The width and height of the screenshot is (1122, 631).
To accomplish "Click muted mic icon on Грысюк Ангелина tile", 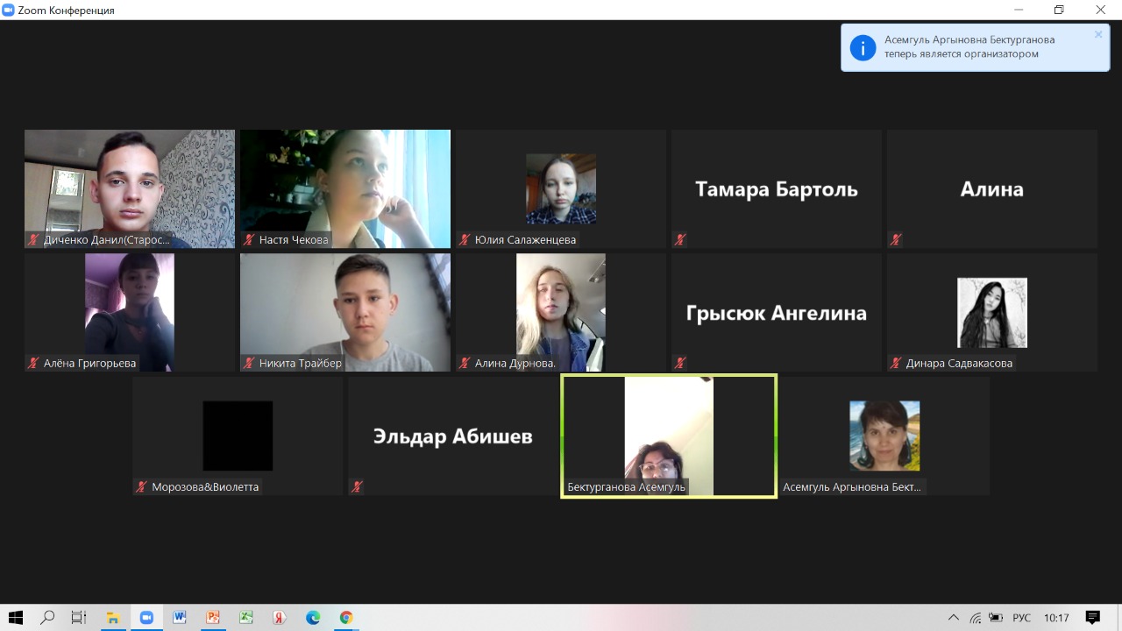I will (680, 363).
